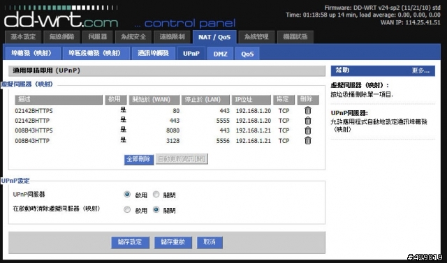Click the 02142BHTTP description cell

pos(32,121)
